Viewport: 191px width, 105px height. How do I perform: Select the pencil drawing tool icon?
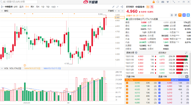pyautogui.click(x=113, y=7)
